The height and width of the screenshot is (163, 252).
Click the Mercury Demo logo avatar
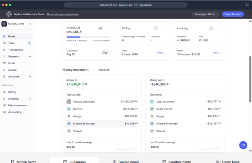click(4, 24)
